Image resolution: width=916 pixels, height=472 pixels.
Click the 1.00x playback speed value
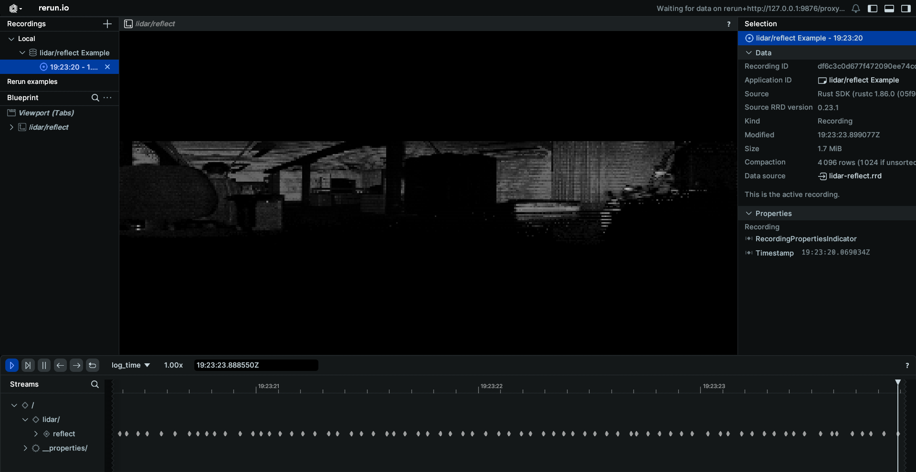pos(173,365)
